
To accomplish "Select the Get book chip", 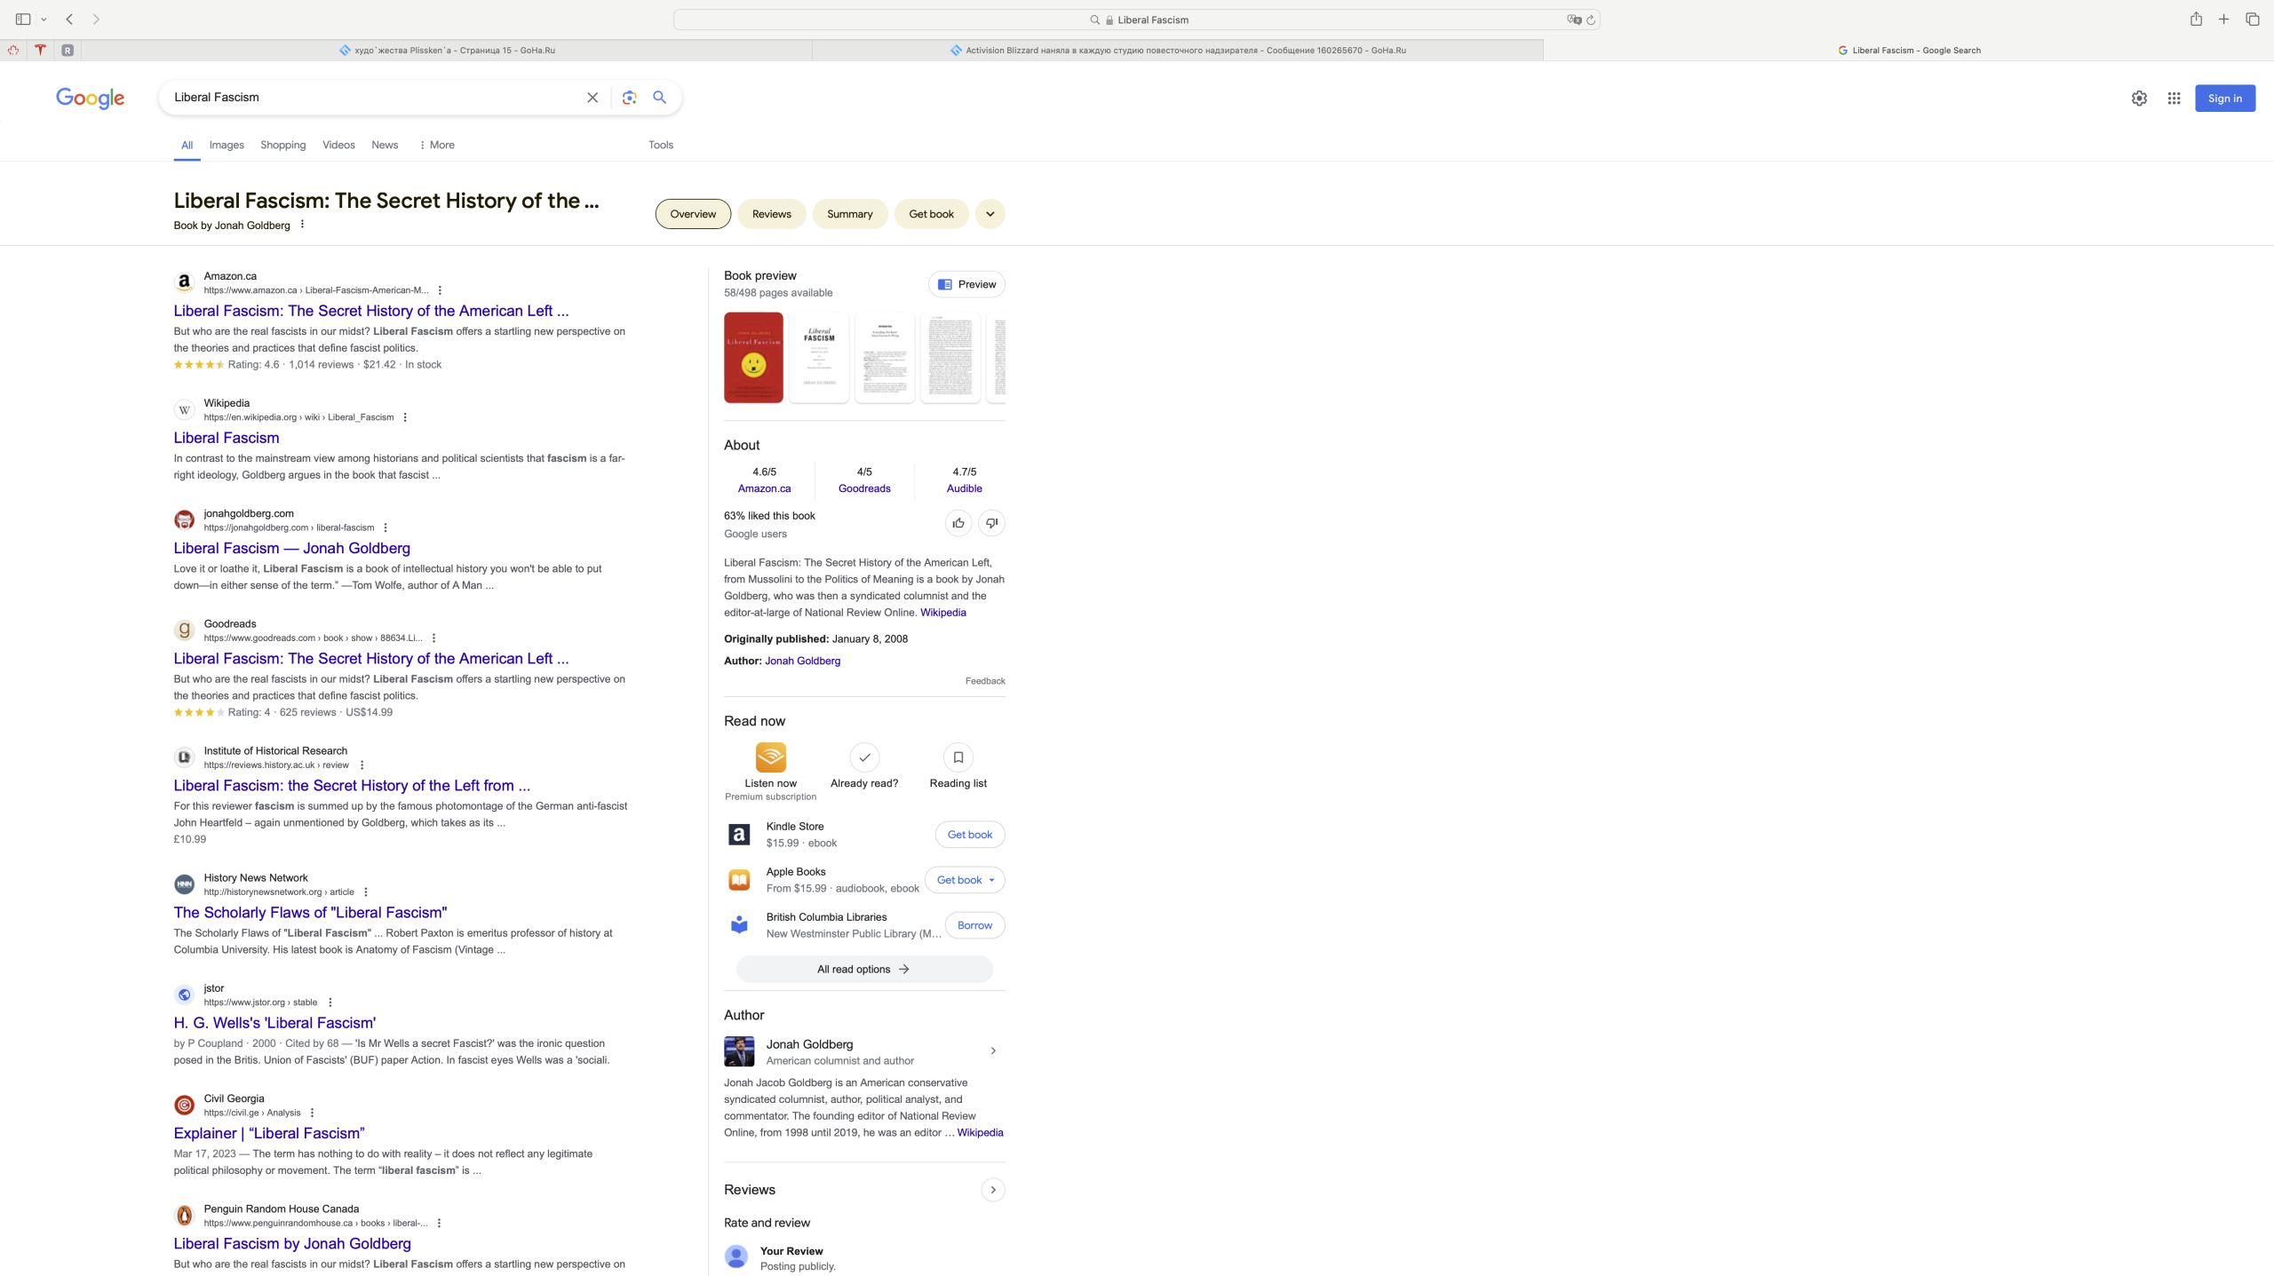I will coord(931,214).
